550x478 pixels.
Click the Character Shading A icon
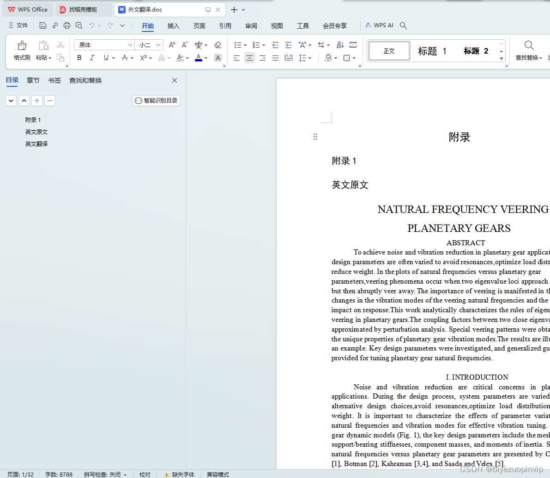click(x=218, y=58)
